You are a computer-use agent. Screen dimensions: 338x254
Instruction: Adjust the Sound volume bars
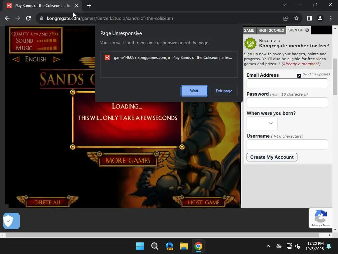pyautogui.click(x=47, y=41)
